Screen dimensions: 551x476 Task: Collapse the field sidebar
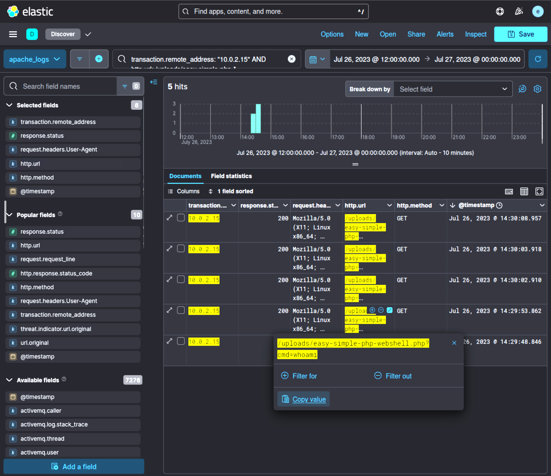pyautogui.click(x=154, y=82)
